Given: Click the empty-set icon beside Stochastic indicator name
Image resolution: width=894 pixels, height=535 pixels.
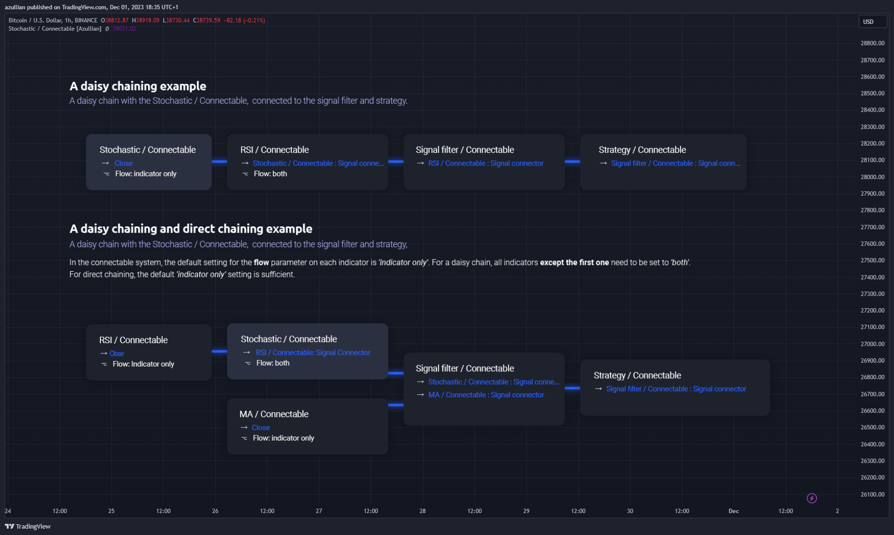Looking at the screenshot, I should pyautogui.click(x=107, y=29).
